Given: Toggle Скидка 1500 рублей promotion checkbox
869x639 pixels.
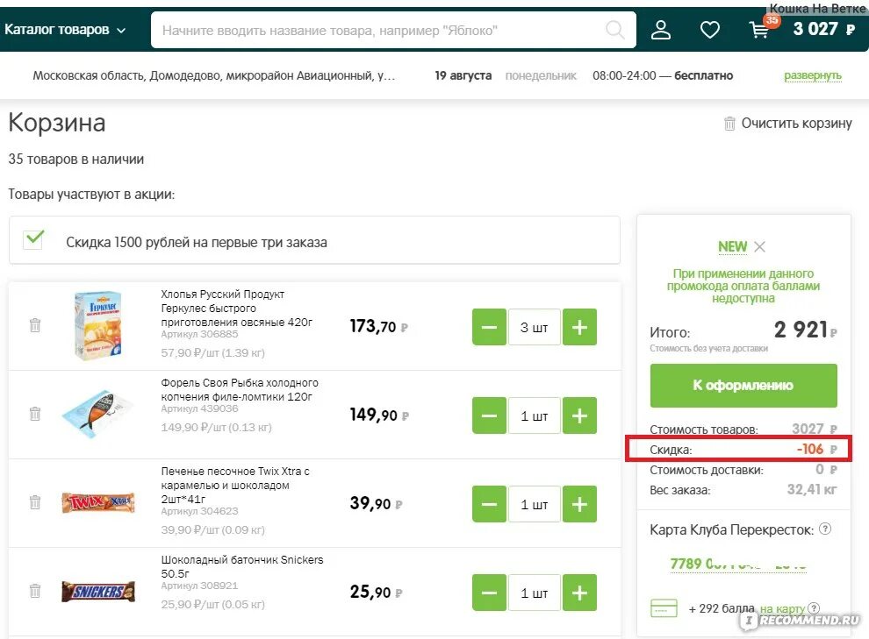Looking at the screenshot, I should click(34, 239).
